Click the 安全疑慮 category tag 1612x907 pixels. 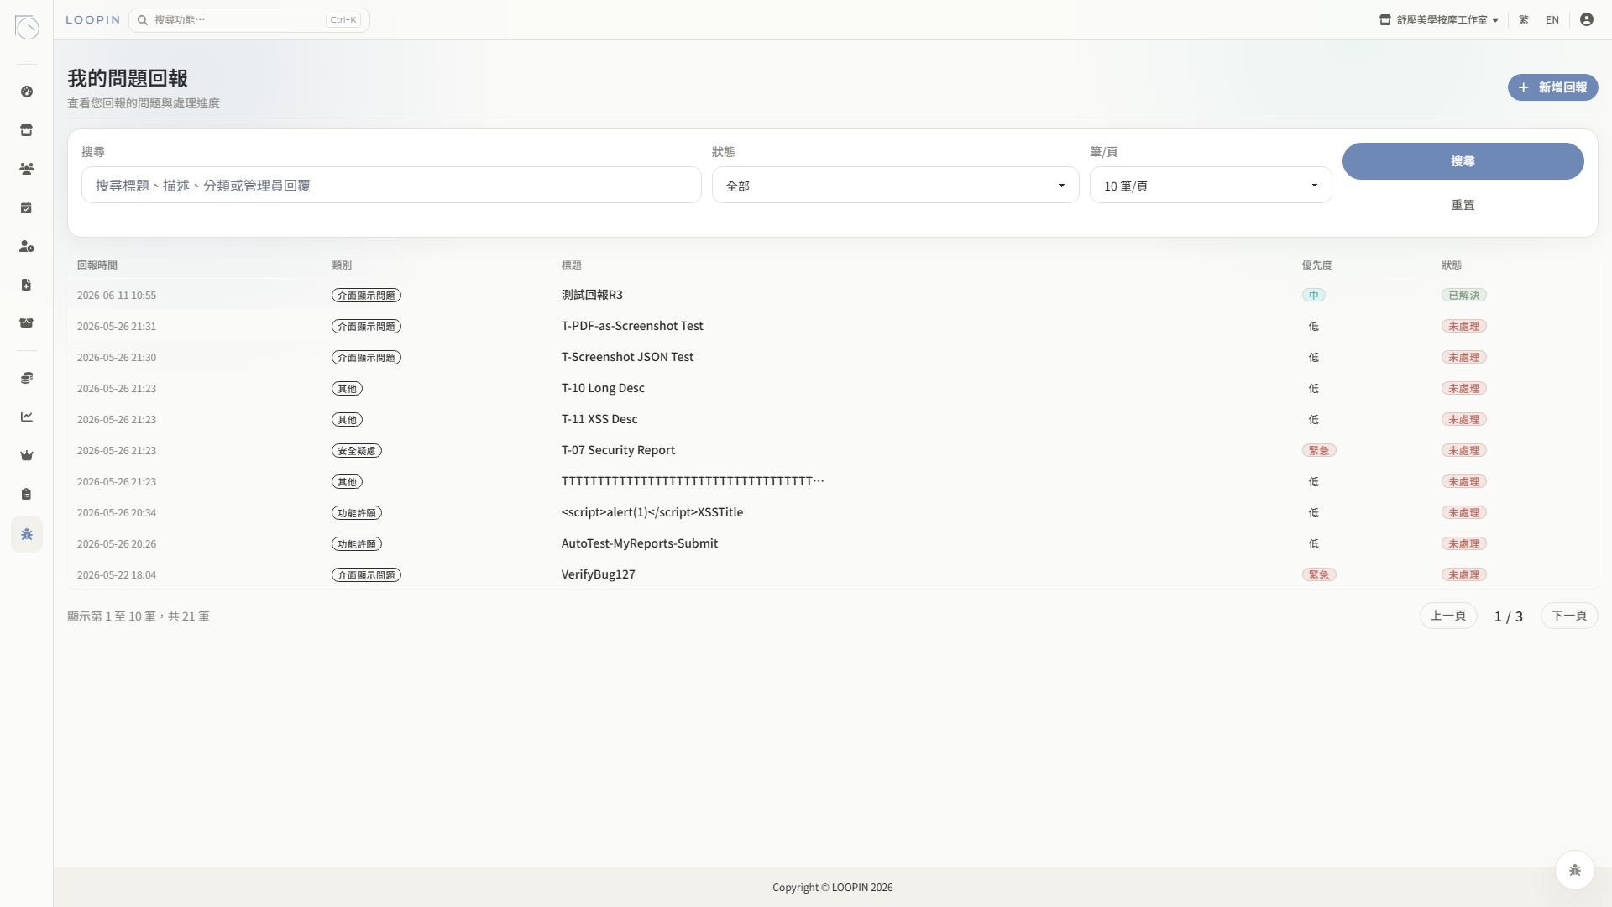click(357, 451)
